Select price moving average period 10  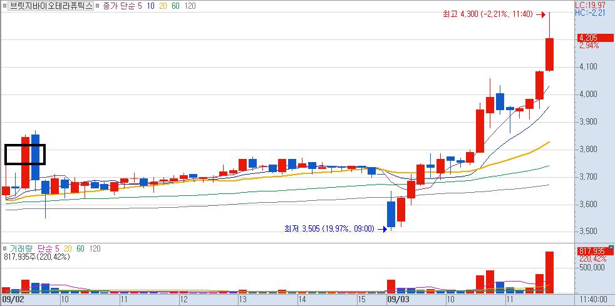pyautogui.click(x=150, y=6)
